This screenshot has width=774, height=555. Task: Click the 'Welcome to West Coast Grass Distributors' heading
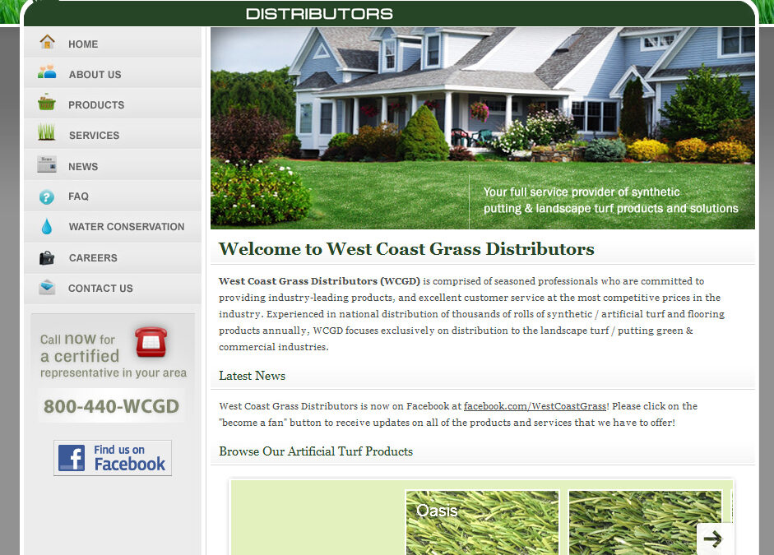(406, 248)
